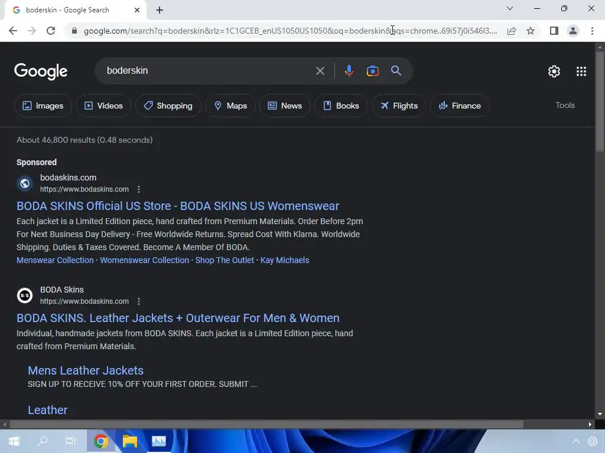Open more options for sponsored bodaskins.com result
Screen dimensions: 605x453
pos(139,189)
